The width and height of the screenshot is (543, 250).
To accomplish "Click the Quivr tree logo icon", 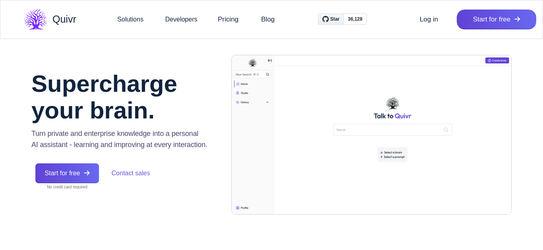I will (36, 19).
